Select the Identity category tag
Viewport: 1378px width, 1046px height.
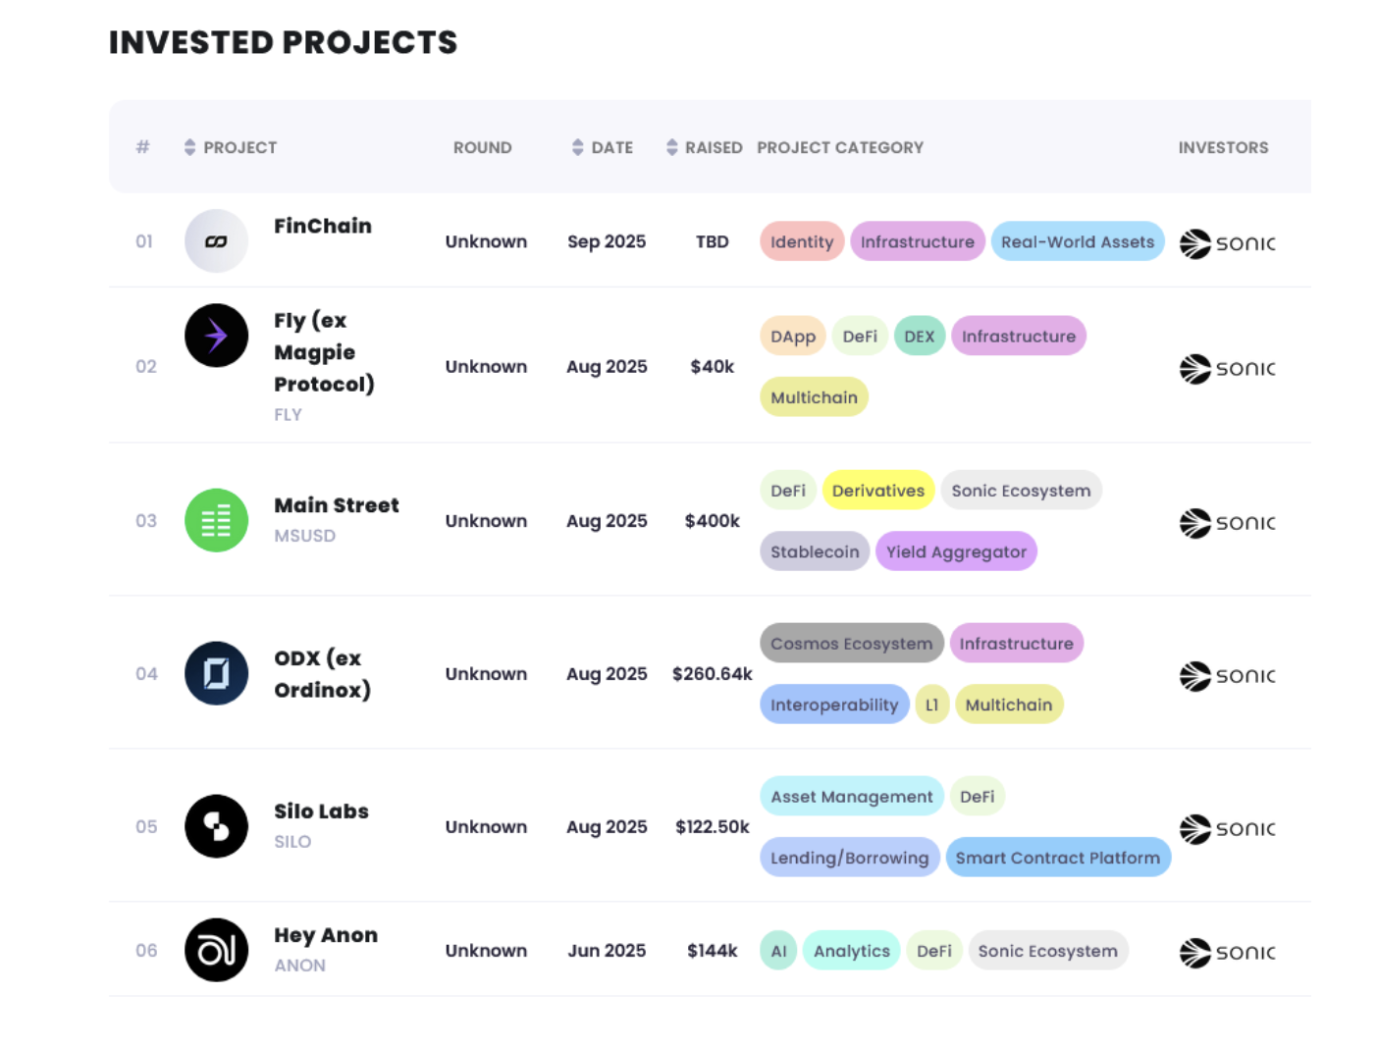click(x=801, y=241)
